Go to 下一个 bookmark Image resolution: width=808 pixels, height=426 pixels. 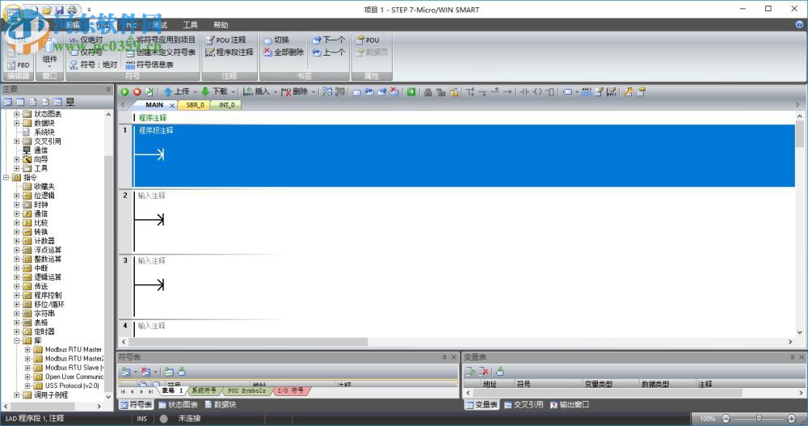pos(328,40)
